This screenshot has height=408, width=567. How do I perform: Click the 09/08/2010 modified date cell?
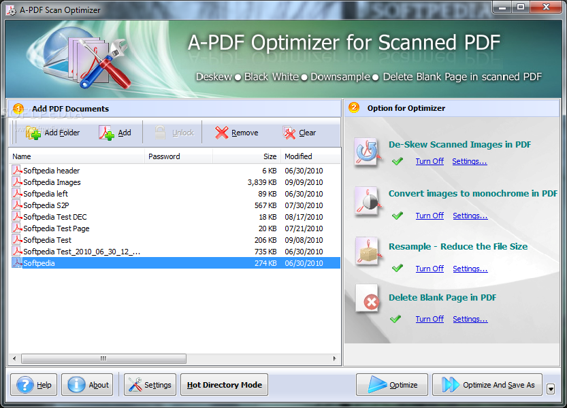tap(304, 240)
